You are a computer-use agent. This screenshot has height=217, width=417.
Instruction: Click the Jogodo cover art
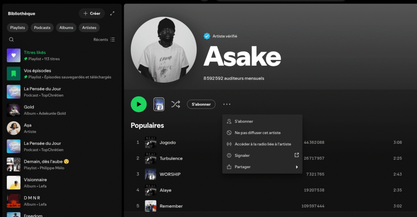tap(151, 142)
